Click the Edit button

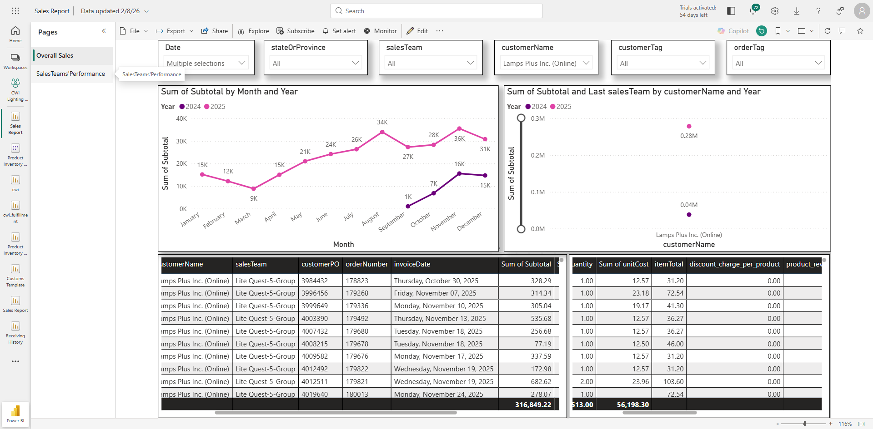point(417,31)
